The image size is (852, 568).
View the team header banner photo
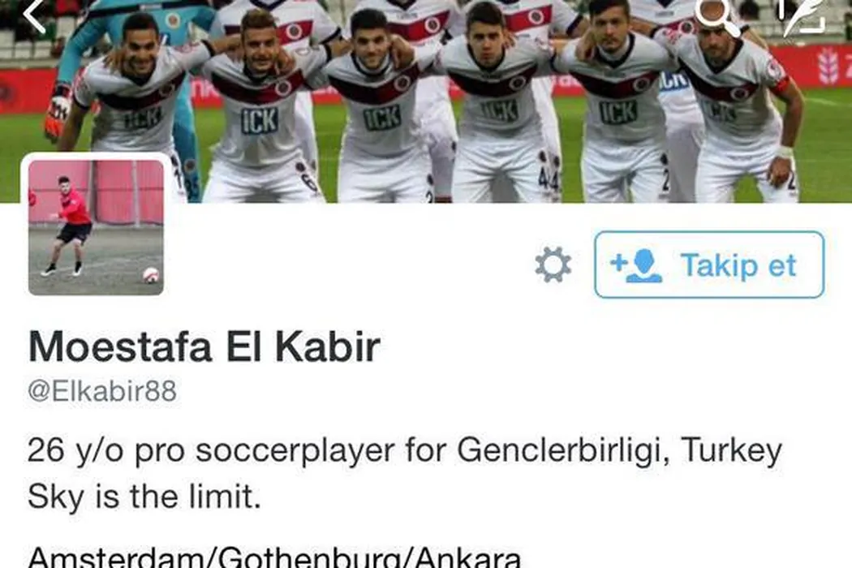coord(426,101)
